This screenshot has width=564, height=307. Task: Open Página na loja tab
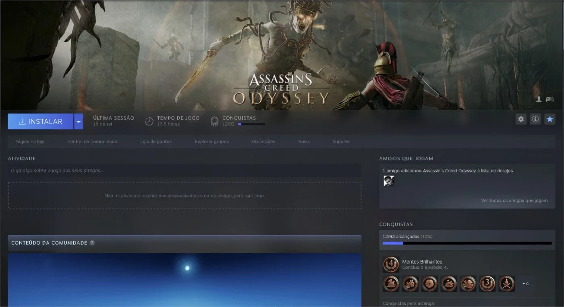(x=30, y=141)
